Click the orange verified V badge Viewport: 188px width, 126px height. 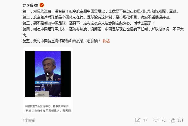tap(42, 5)
